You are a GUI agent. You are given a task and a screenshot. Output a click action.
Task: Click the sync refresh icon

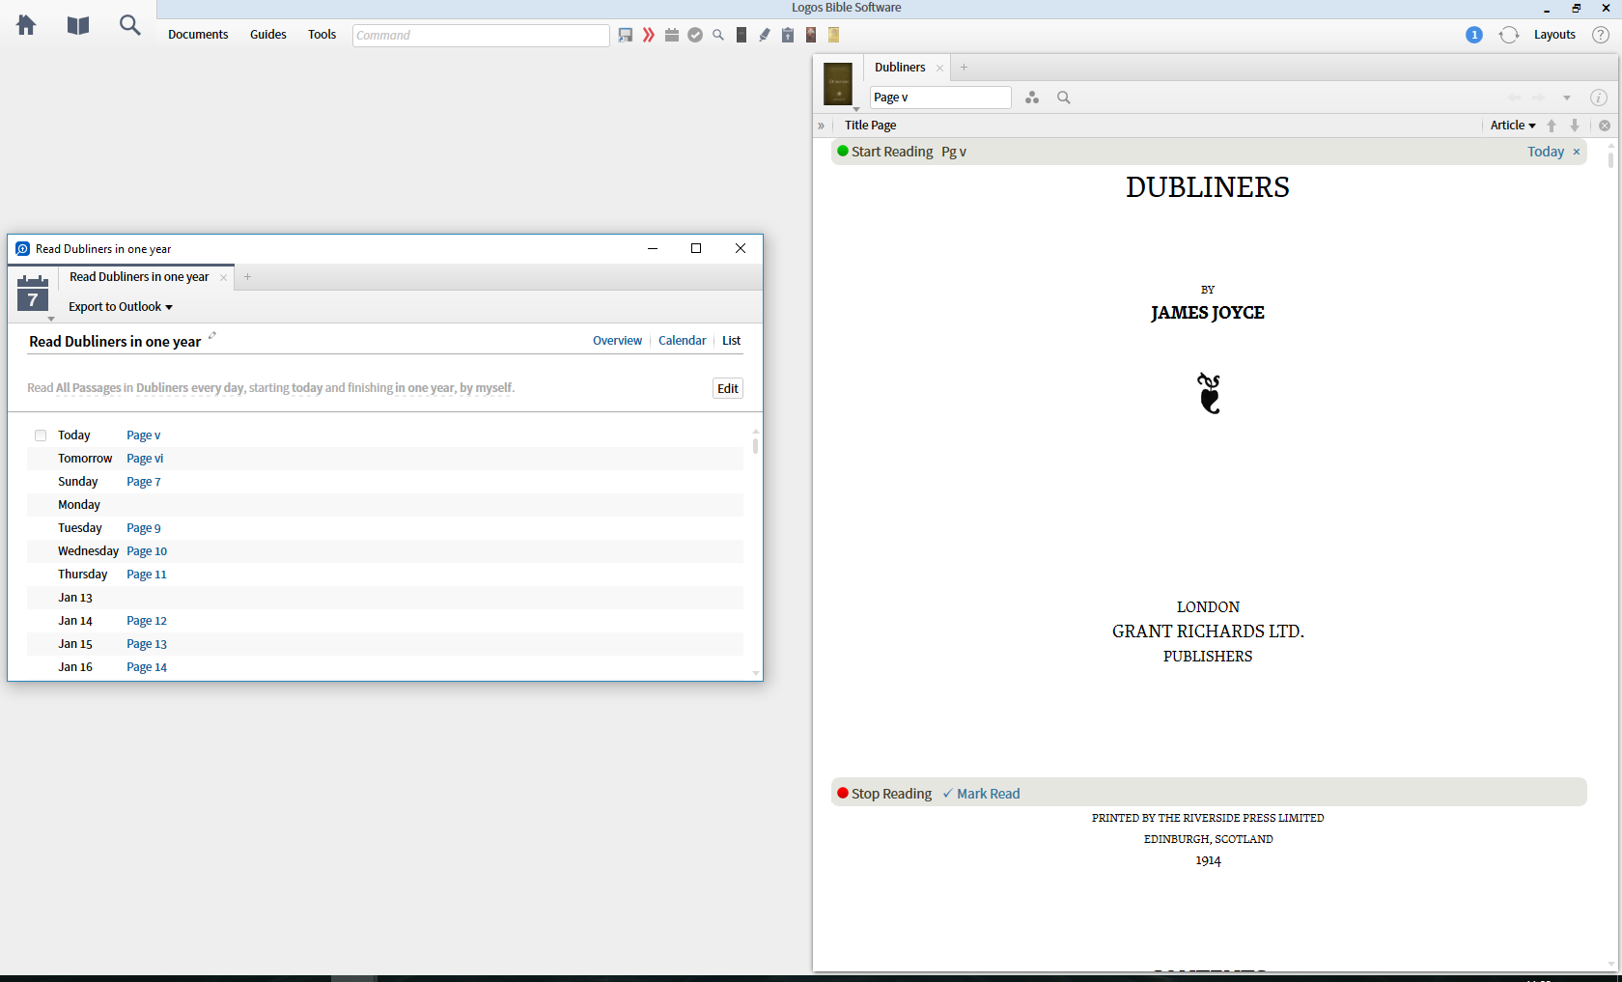tap(1509, 35)
